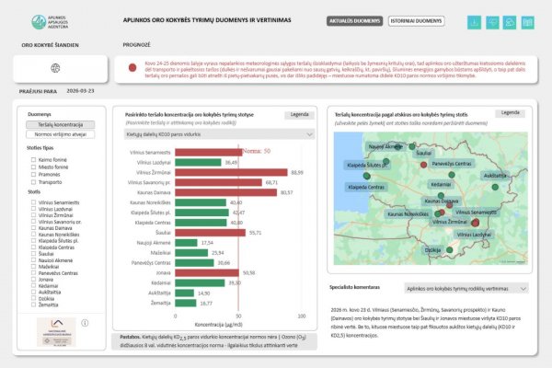Click the green Panevėžys Centras bar in chart
552x368 pixels.
pyautogui.click(x=194, y=263)
